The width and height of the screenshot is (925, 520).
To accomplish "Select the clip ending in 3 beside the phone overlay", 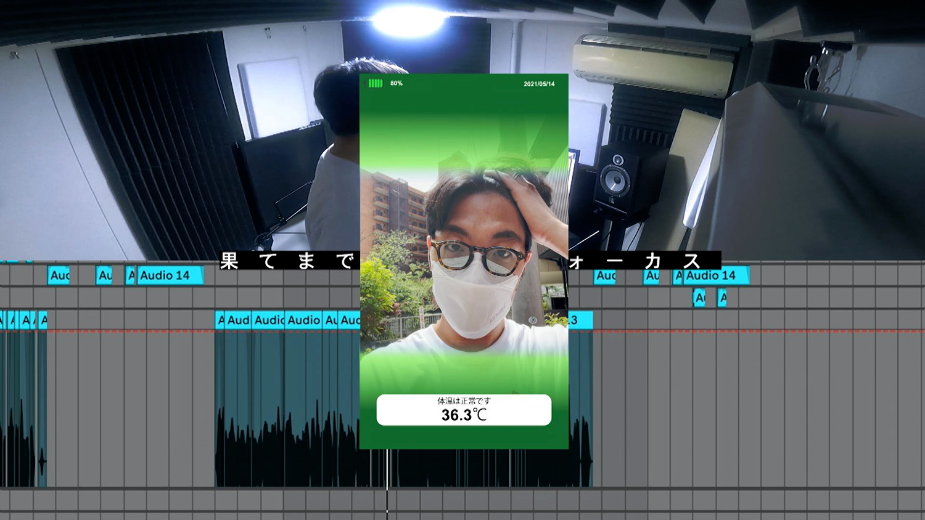I will pos(580,320).
